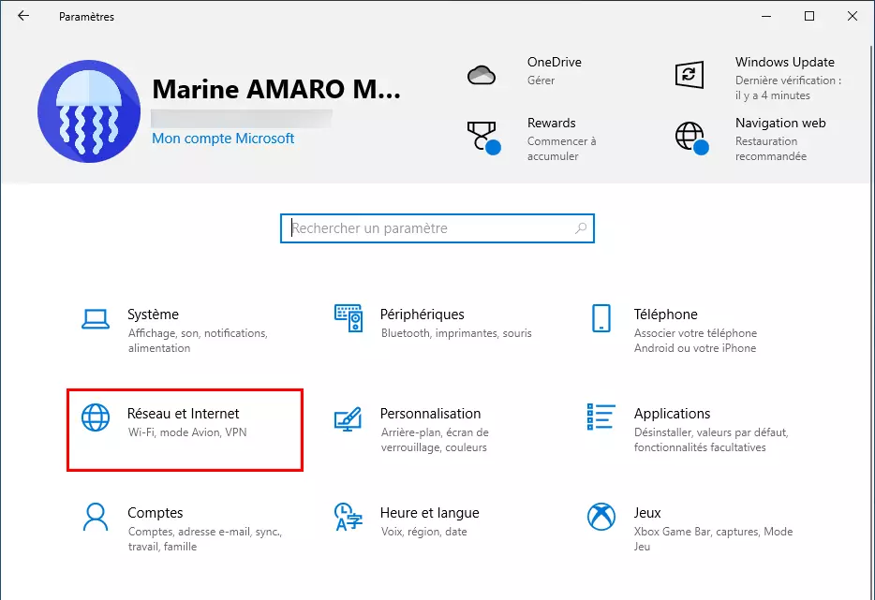The image size is (875, 600).
Task: Click the Navigation web globe icon
Action: tap(691, 138)
